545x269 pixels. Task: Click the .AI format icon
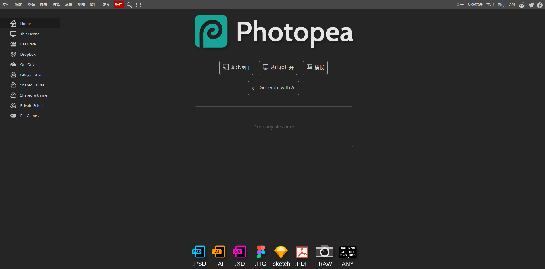click(x=219, y=252)
